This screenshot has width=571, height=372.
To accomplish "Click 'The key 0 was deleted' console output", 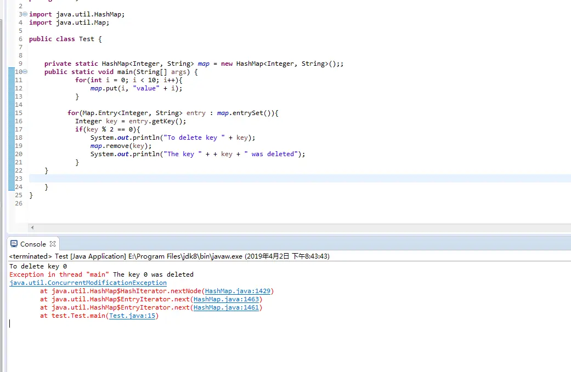I will (154, 274).
